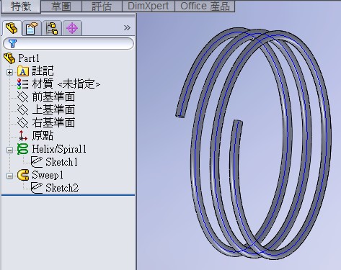Click the 上基準面 plane icon
This screenshot has height=270, width=341.
[23, 110]
